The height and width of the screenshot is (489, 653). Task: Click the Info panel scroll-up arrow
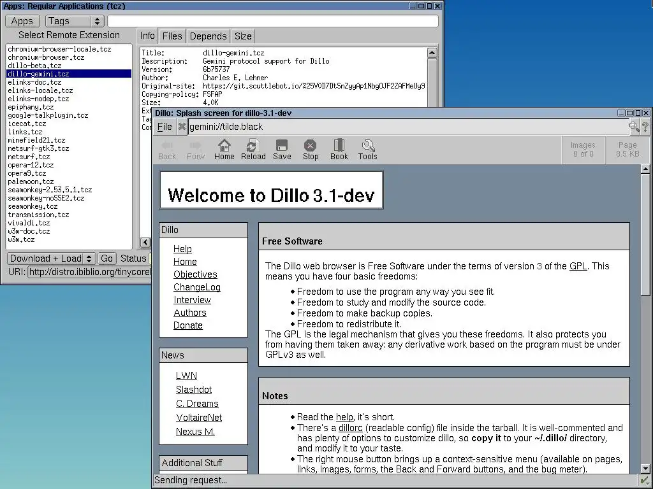click(432, 53)
